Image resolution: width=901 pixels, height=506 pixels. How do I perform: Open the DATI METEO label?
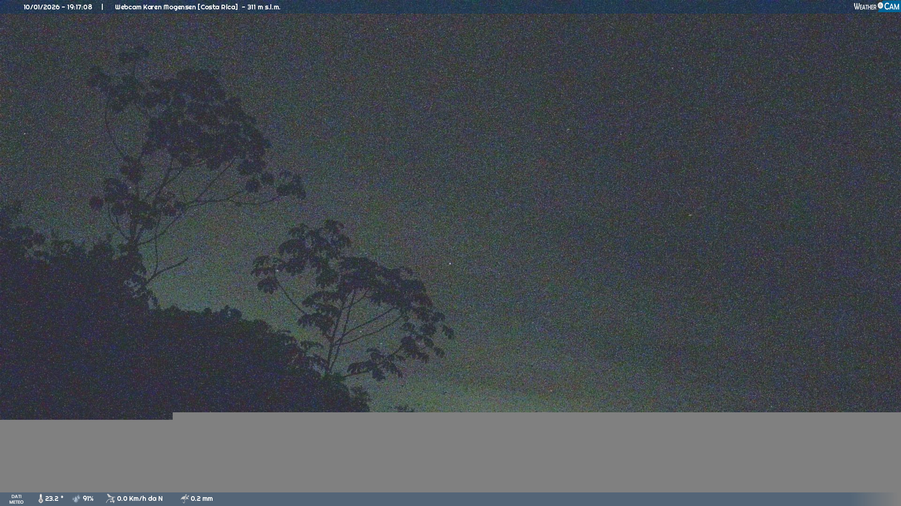tap(16, 499)
